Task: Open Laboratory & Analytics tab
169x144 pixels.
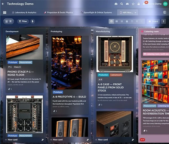Action: tap(24, 12)
